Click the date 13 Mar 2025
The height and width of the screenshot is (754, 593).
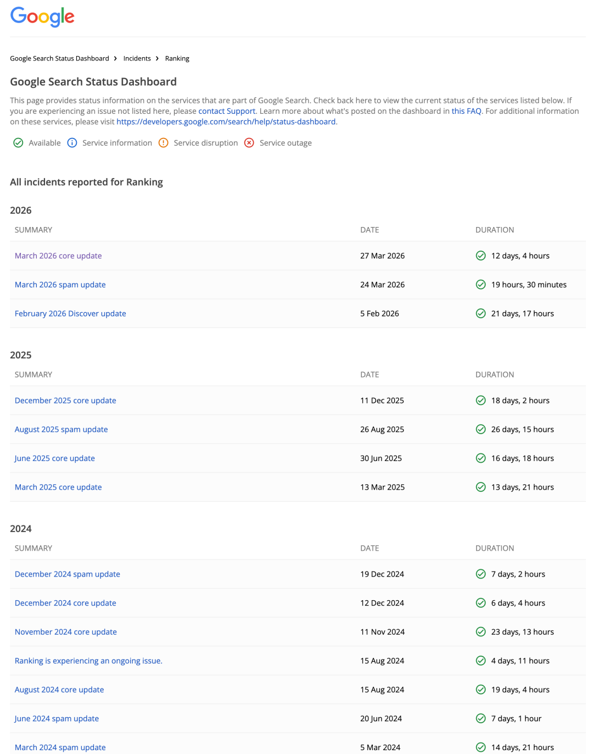382,487
